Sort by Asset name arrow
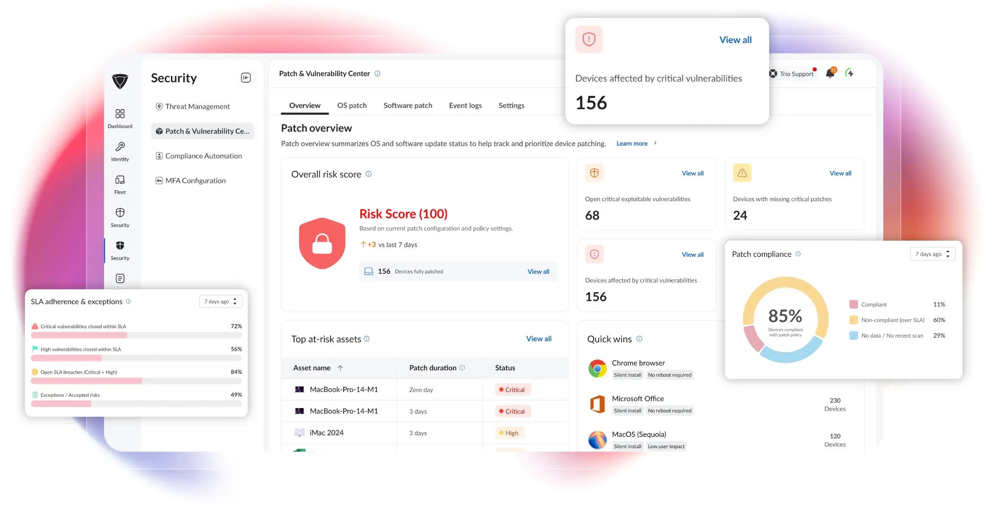This screenshot has height=505, width=987. click(x=340, y=368)
